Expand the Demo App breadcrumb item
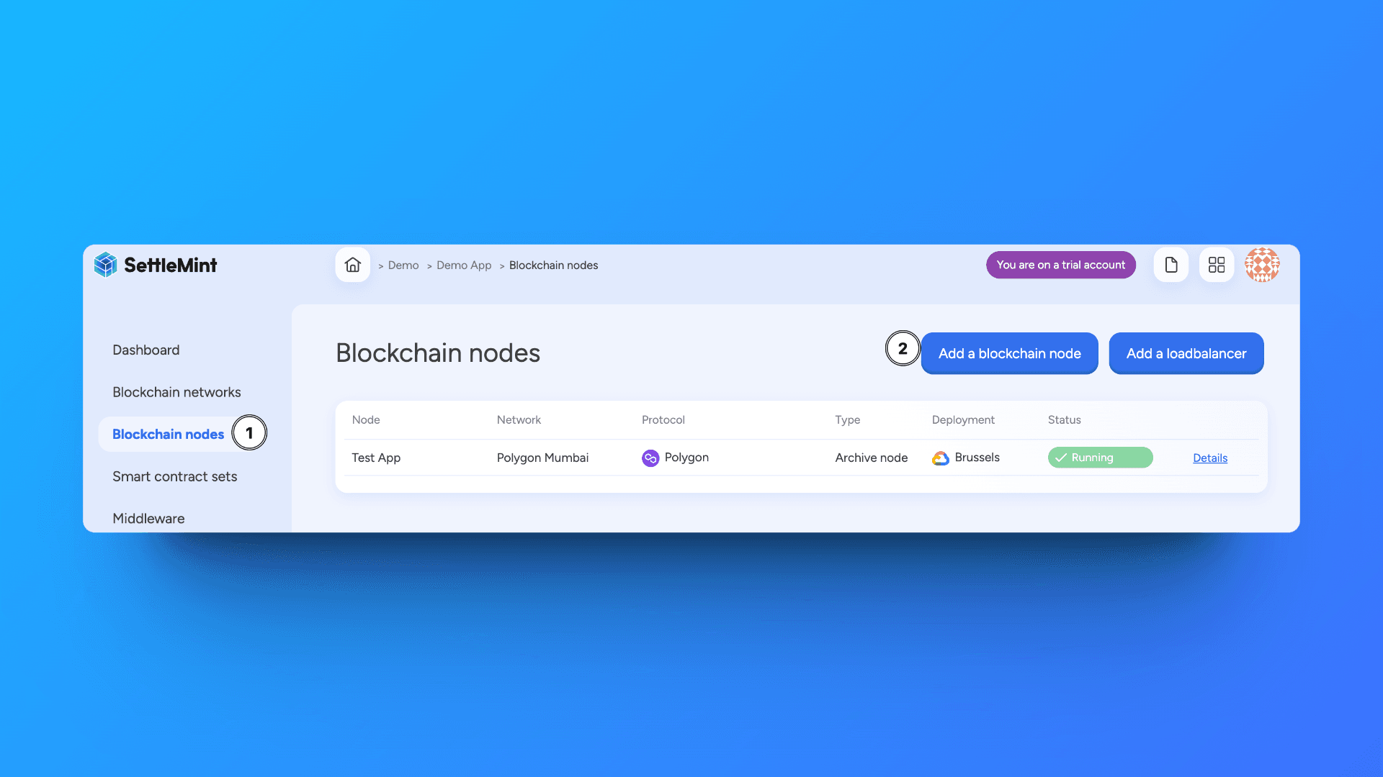The height and width of the screenshot is (777, 1383). pos(464,265)
